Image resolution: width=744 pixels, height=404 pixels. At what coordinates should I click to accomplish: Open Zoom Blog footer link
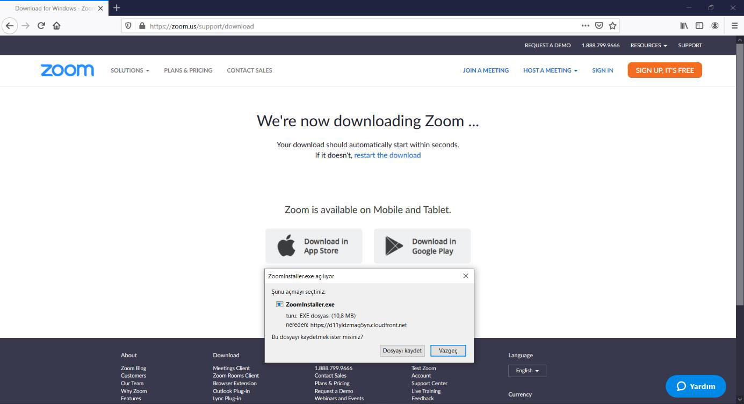coord(133,368)
